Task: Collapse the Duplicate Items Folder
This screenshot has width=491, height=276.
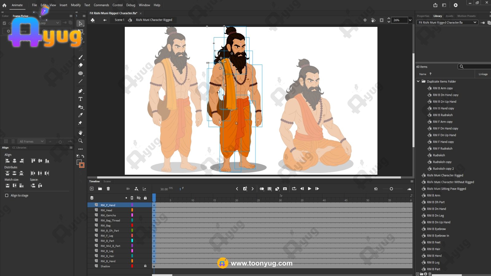Action: 418,81
